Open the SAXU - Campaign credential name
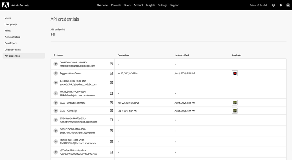 (x=69, y=111)
